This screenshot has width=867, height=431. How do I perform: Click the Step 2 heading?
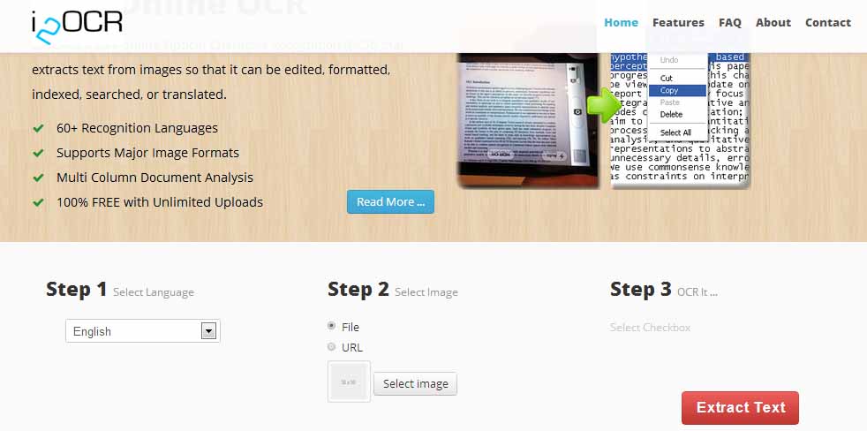pos(358,289)
